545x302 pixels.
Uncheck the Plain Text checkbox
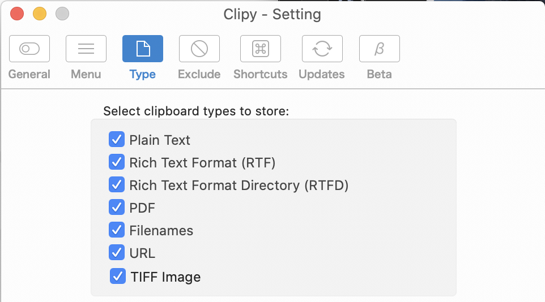(x=117, y=140)
